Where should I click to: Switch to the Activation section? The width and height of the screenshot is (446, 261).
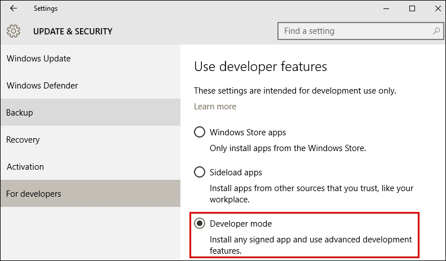coord(25,167)
